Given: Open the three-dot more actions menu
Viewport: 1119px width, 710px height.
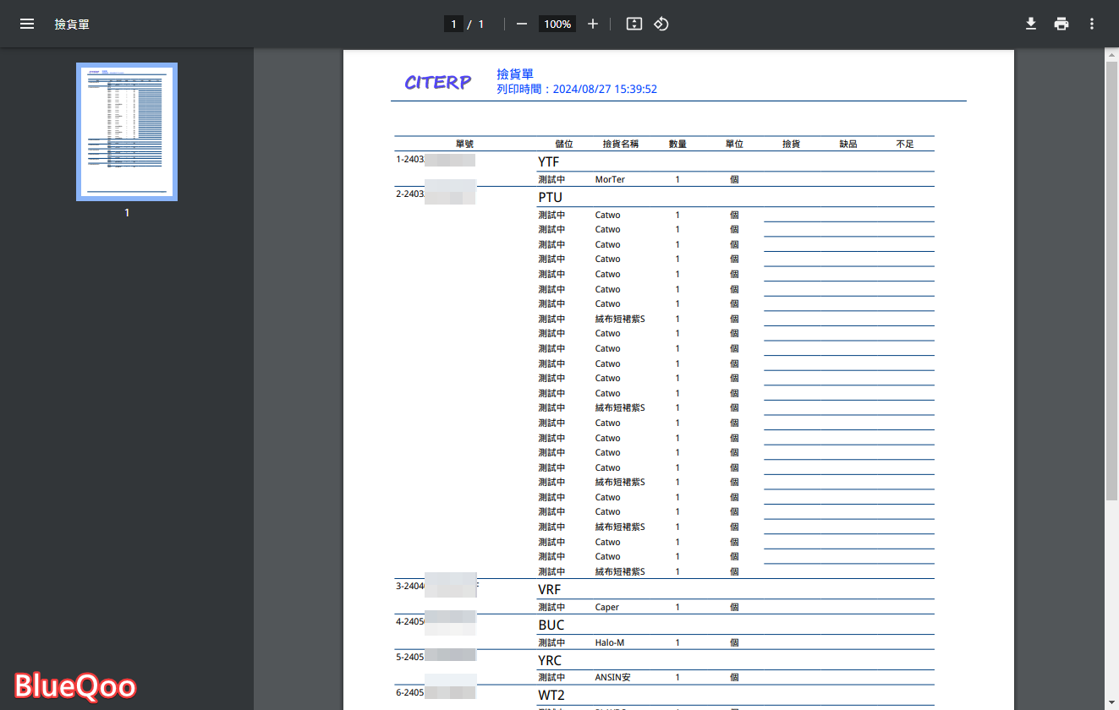Looking at the screenshot, I should click(x=1092, y=24).
